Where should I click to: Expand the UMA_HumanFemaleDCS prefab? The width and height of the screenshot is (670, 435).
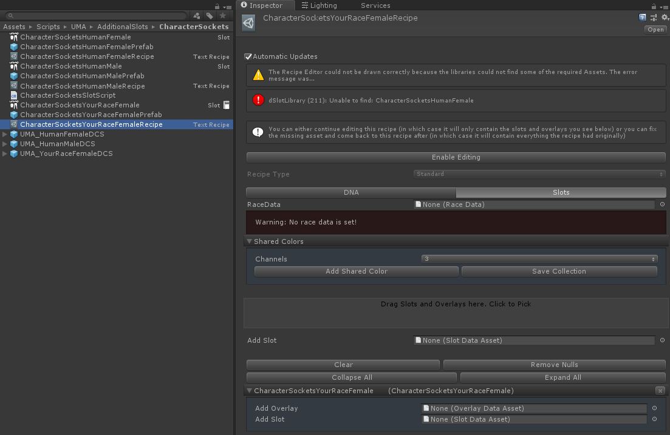pos(5,134)
